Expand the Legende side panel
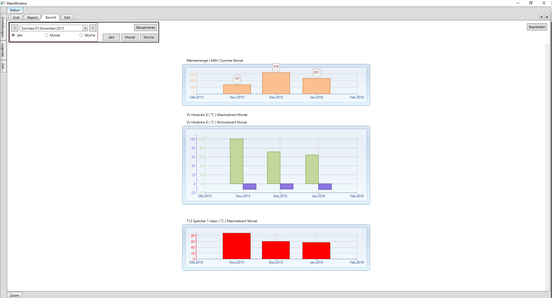552x298 pixels. tap(3, 50)
